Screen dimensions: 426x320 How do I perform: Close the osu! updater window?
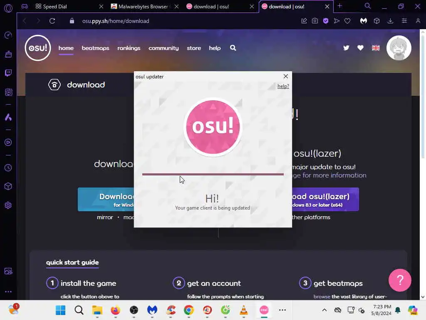point(285,77)
